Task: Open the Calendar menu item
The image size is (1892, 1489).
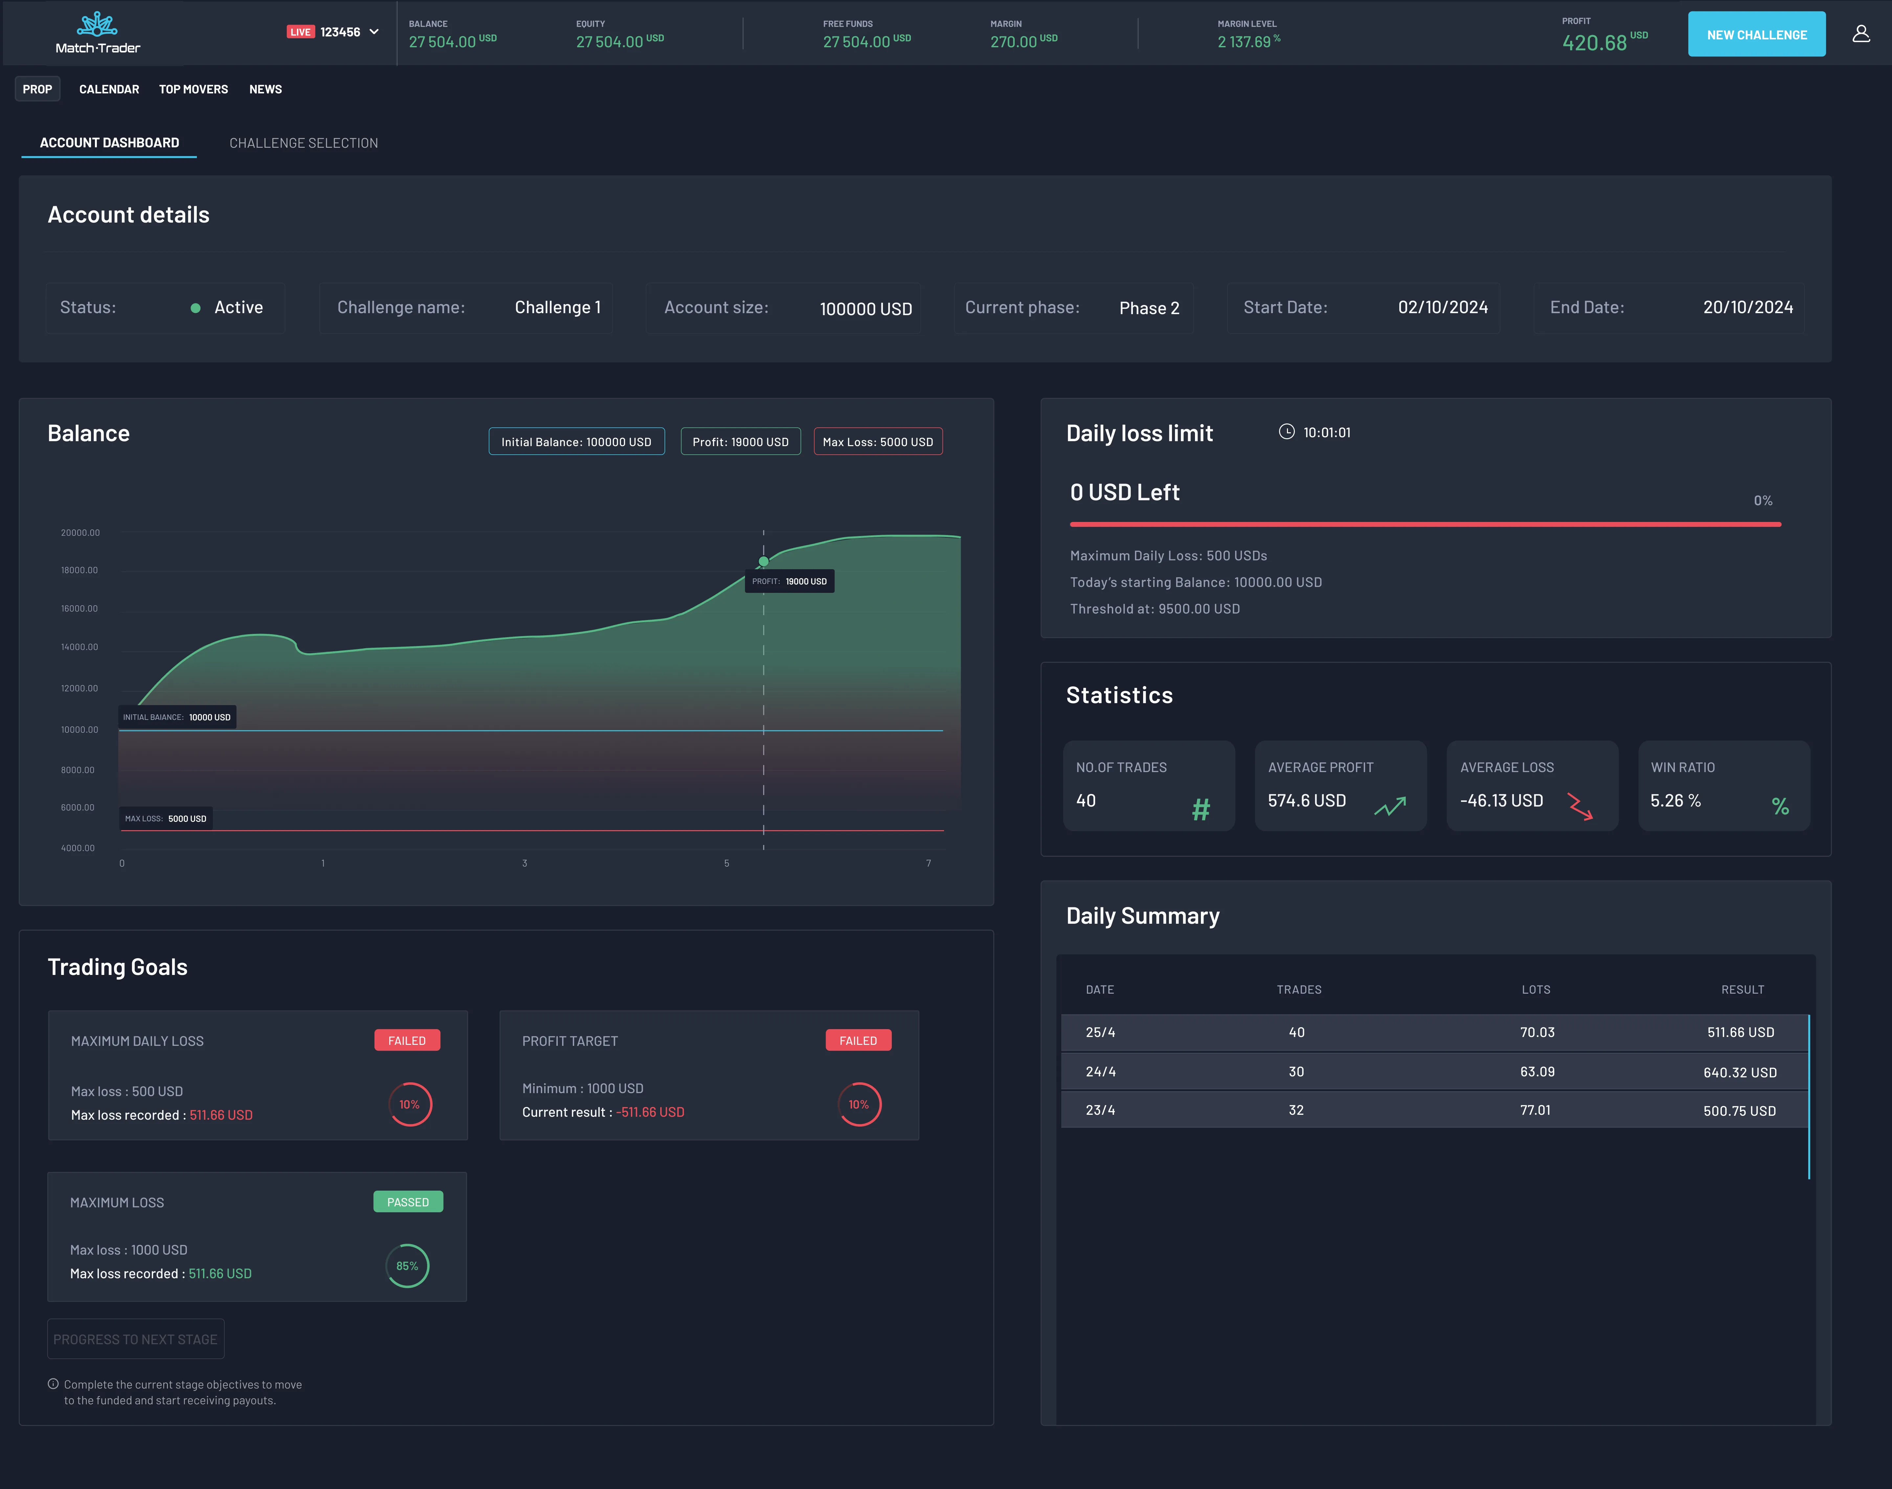Action: click(x=109, y=89)
